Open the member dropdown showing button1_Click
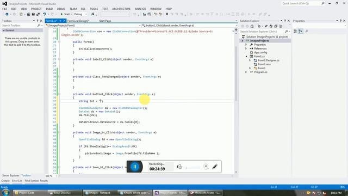 [x=190, y=26]
